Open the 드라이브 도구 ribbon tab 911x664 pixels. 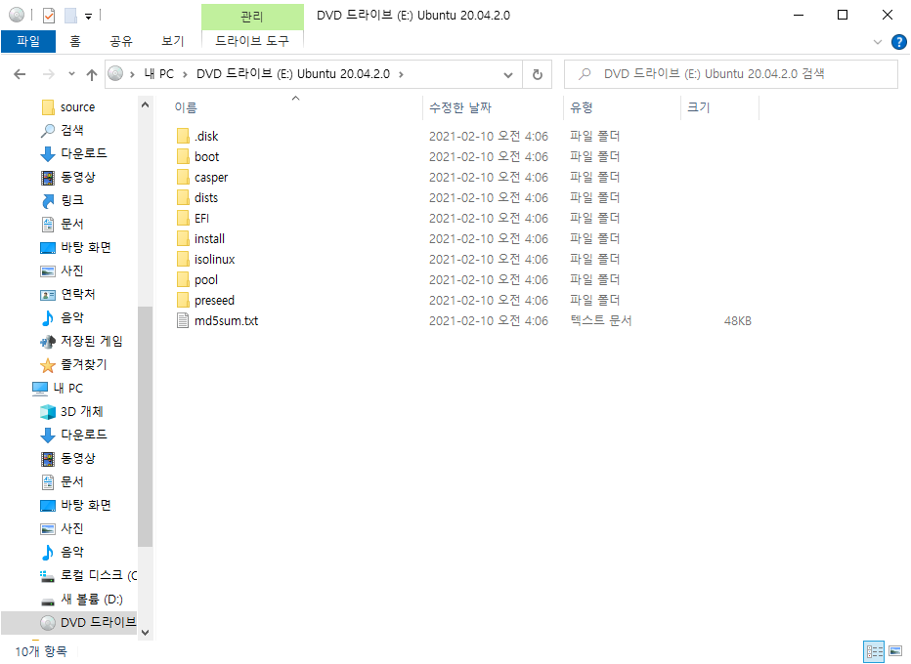tap(252, 41)
